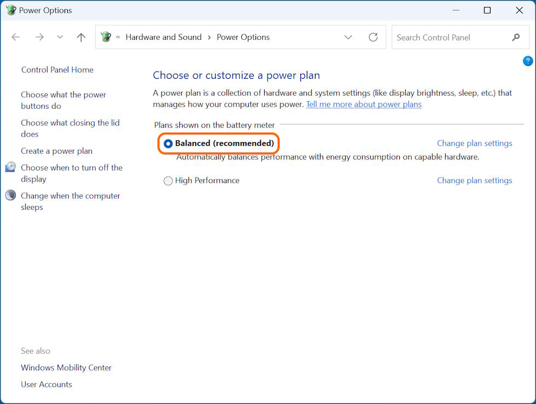Refresh the Power Options page

pyautogui.click(x=373, y=37)
